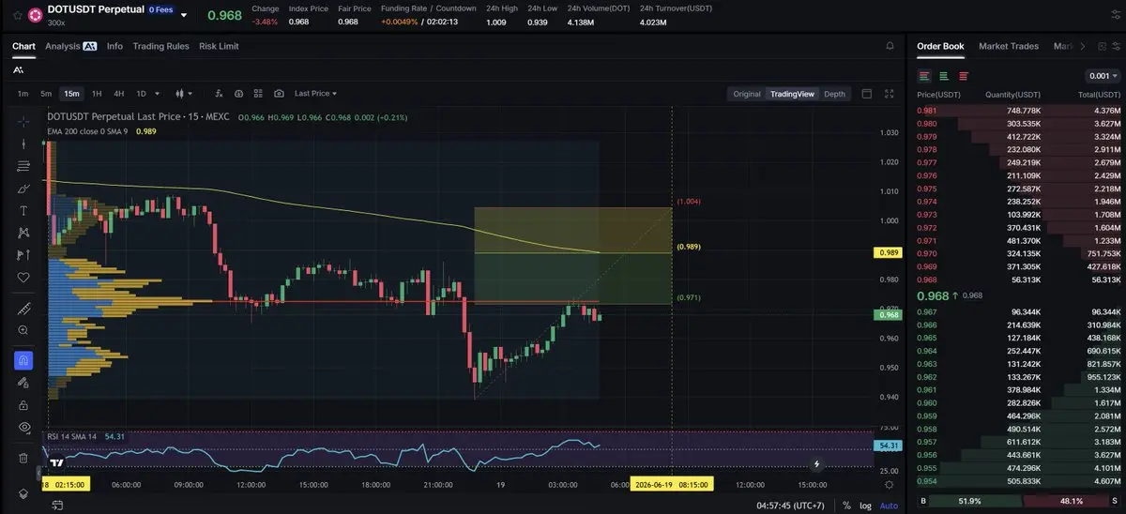The width and height of the screenshot is (1126, 514).
Task: Click the AI icon below the Chart tab
Action: pos(19,69)
